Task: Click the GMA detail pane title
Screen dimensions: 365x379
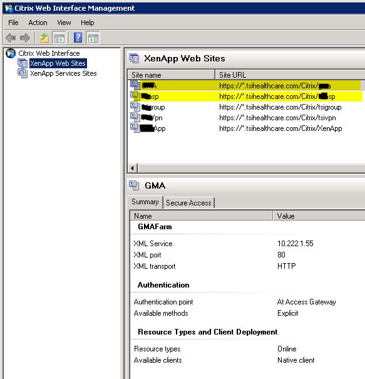Action: point(155,185)
